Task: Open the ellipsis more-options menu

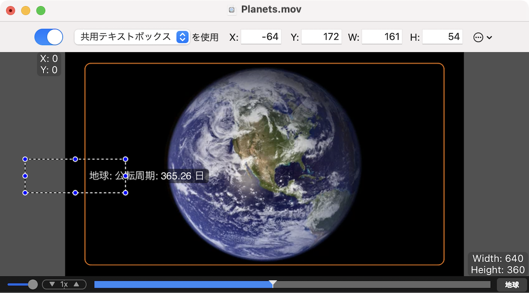Action: pyautogui.click(x=483, y=37)
